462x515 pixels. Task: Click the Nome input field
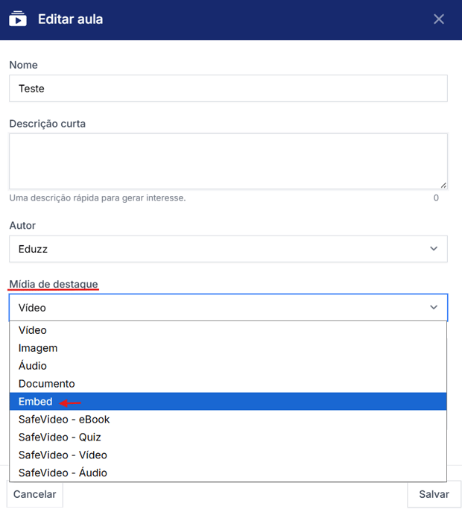tap(228, 88)
